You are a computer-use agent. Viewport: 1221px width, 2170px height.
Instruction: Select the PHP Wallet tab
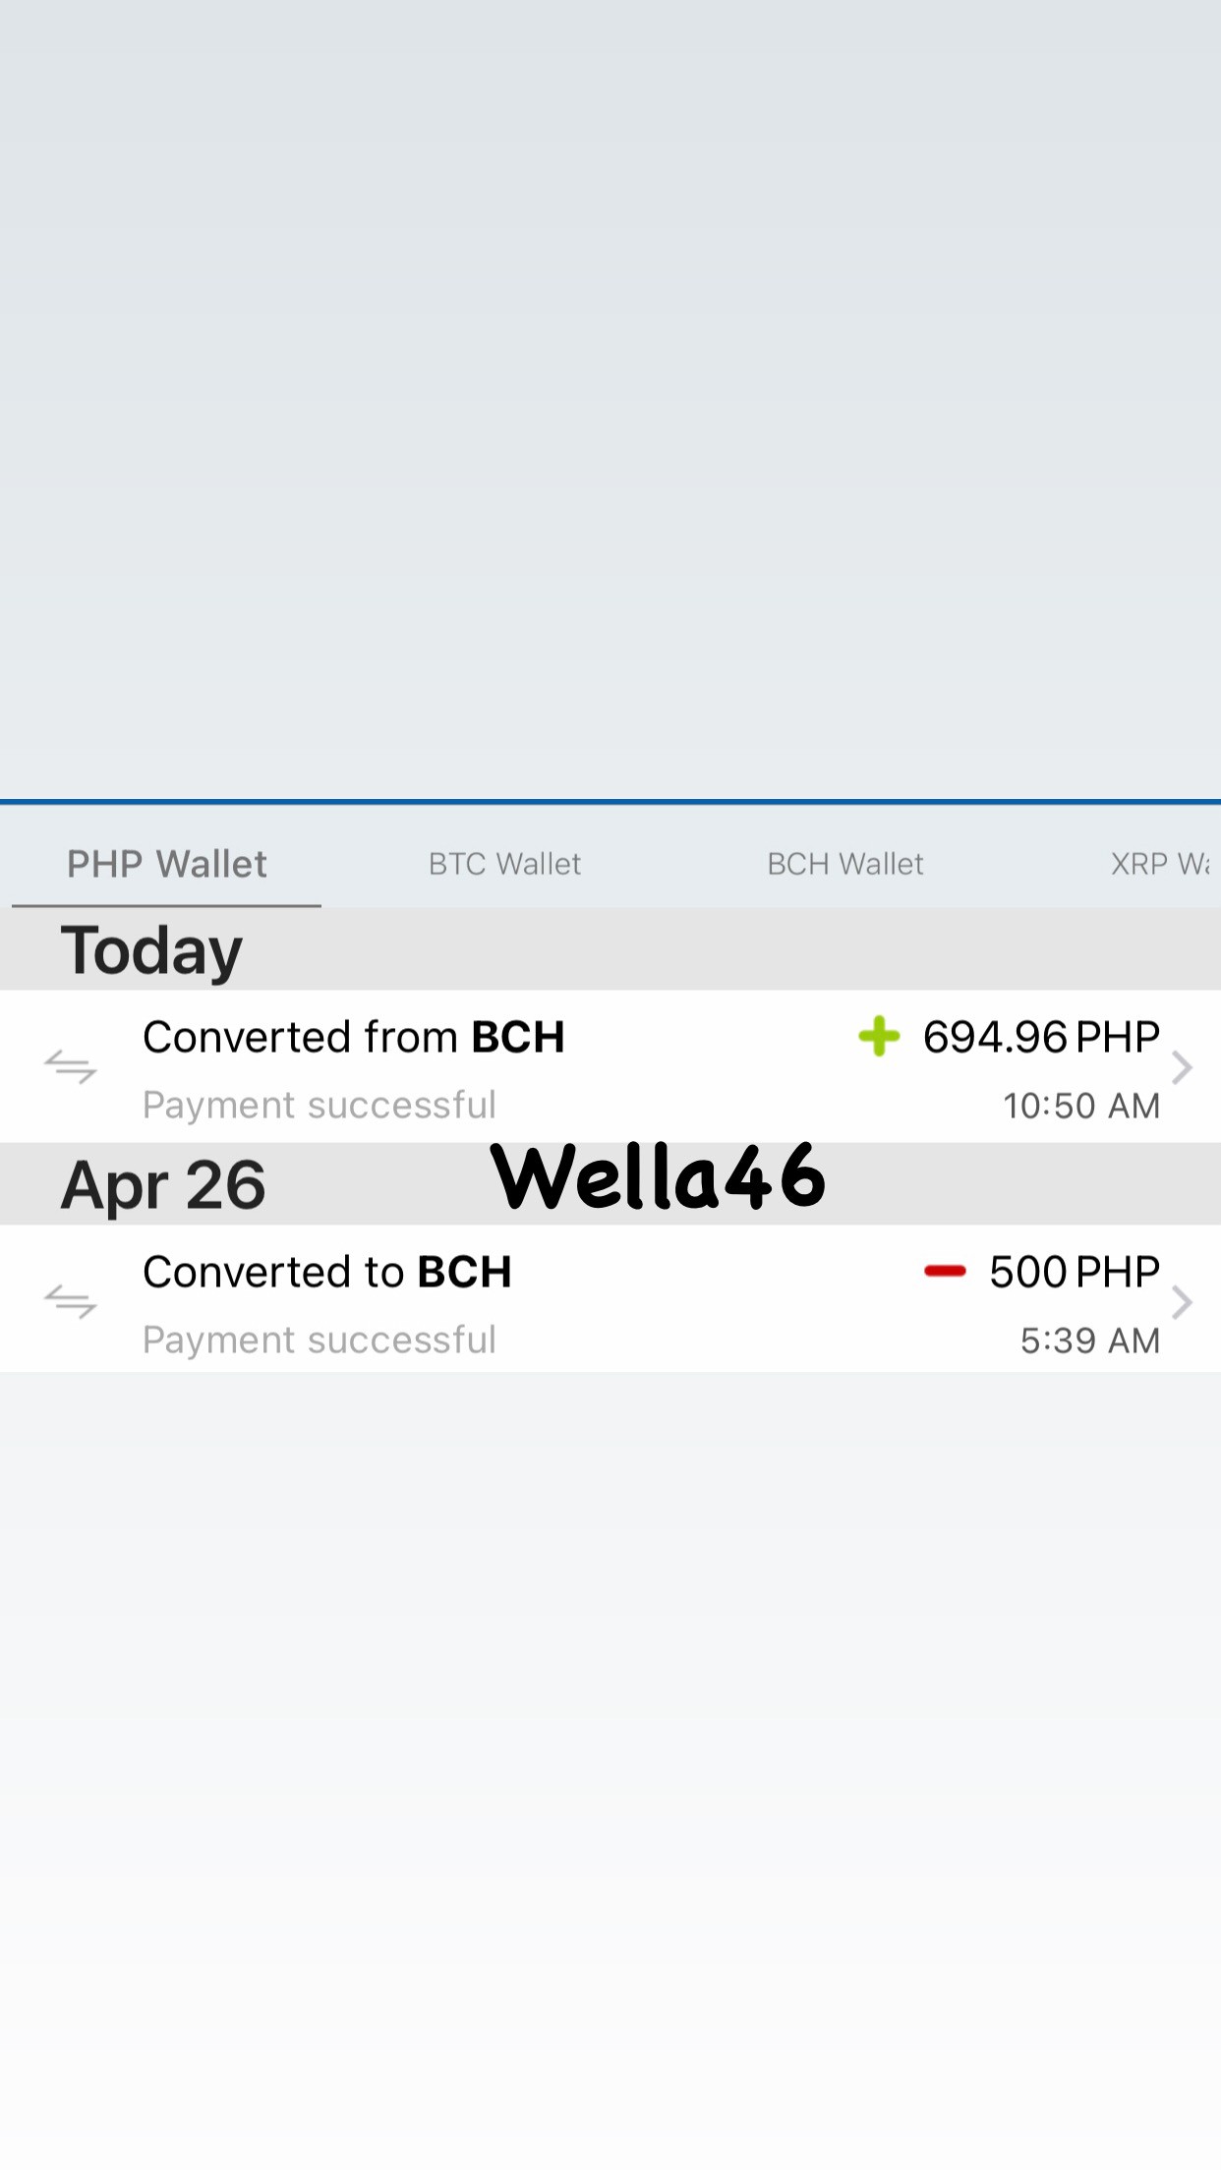point(167,864)
